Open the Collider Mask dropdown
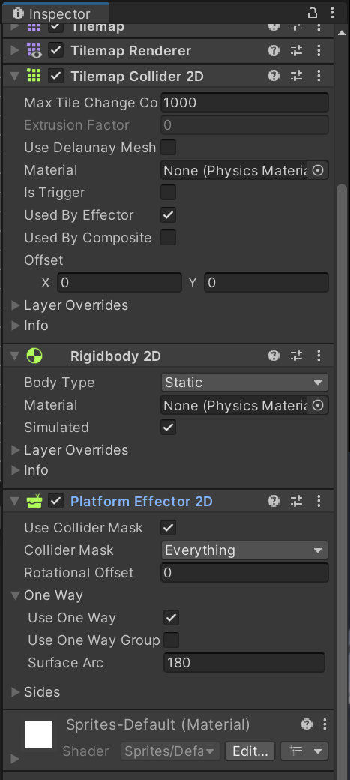Screen dimensions: 350x780 pyautogui.click(x=244, y=550)
